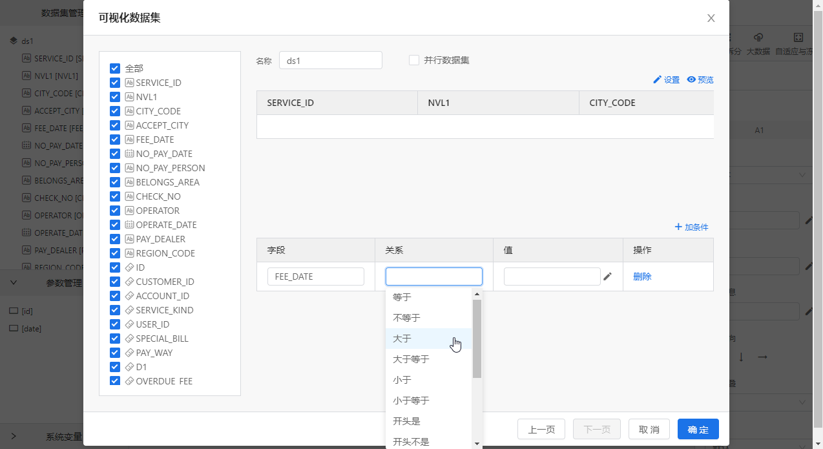Open the 关系 relation combo box

point(434,277)
